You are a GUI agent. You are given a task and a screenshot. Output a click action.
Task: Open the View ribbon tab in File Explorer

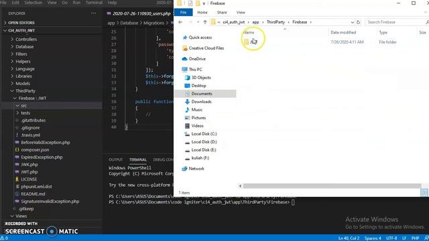pyautogui.click(x=241, y=12)
